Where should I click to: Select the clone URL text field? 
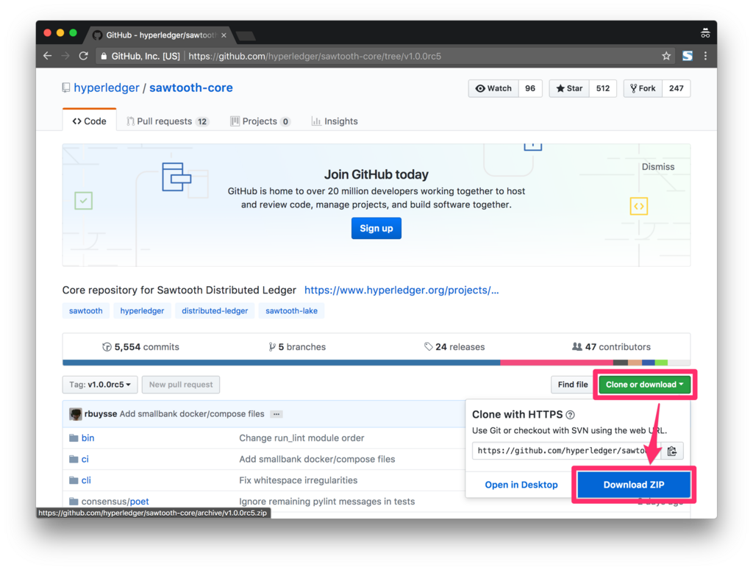[566, 451]
